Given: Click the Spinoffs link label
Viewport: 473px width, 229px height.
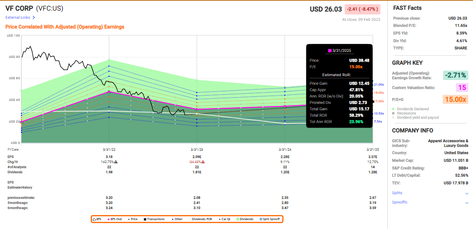Looking at the screenshot, I should tap(400, 202).
